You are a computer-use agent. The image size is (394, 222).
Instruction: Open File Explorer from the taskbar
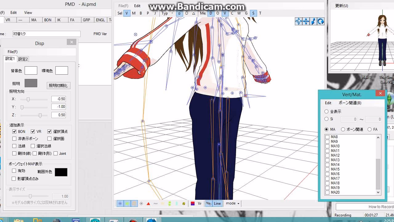click(18, 220)
